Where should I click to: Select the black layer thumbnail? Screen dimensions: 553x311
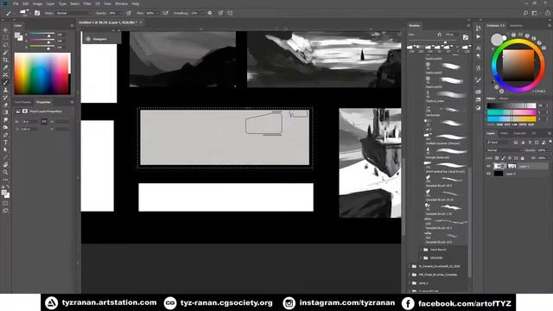click(499, 174)
